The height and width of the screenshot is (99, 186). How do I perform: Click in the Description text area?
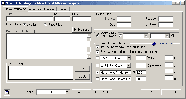coord(47,46)
